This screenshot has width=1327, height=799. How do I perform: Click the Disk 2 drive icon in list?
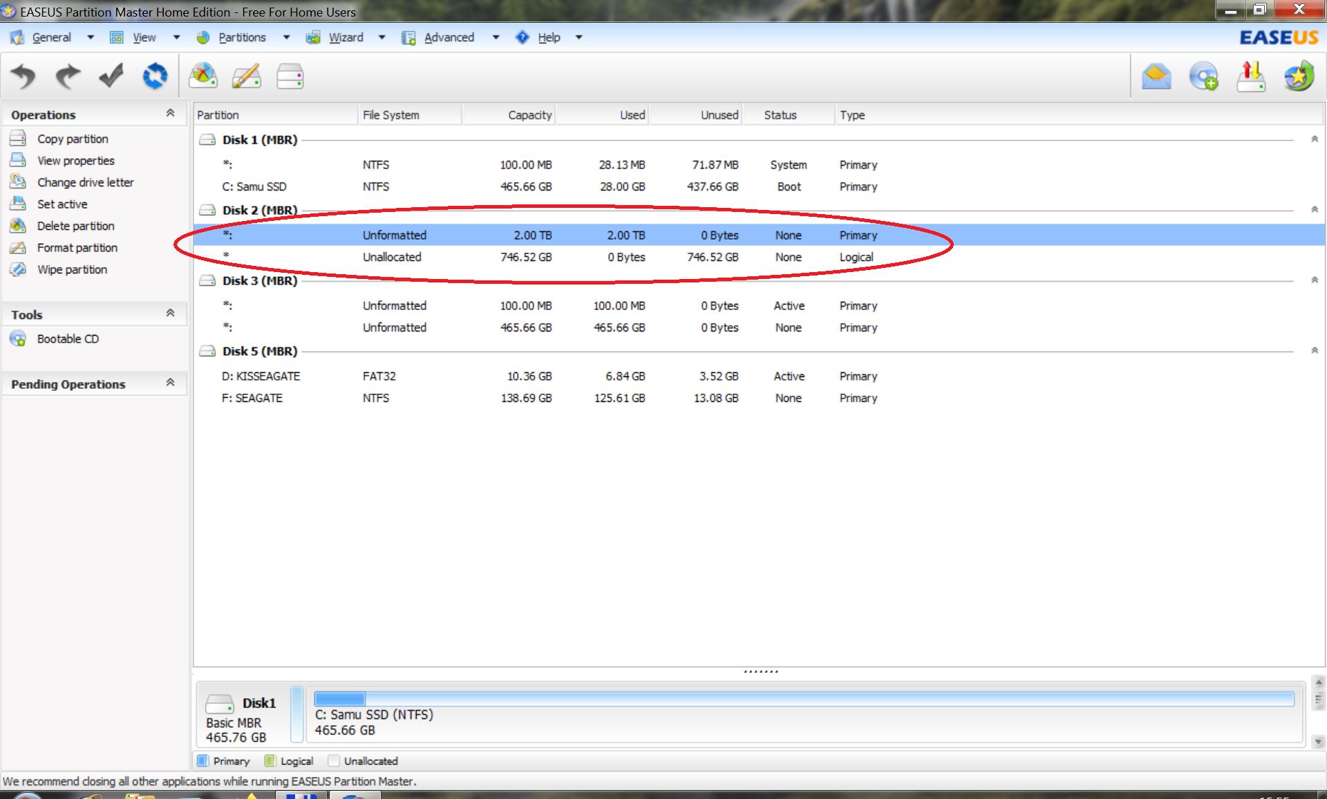coord(207,210)
